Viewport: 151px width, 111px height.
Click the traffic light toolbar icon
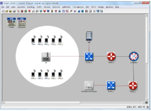pos(52,11)
